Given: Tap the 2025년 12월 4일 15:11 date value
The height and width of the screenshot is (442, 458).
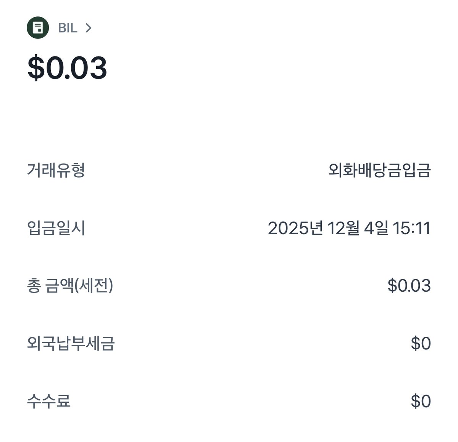Looking at the screenshot, I should point(349,228).
